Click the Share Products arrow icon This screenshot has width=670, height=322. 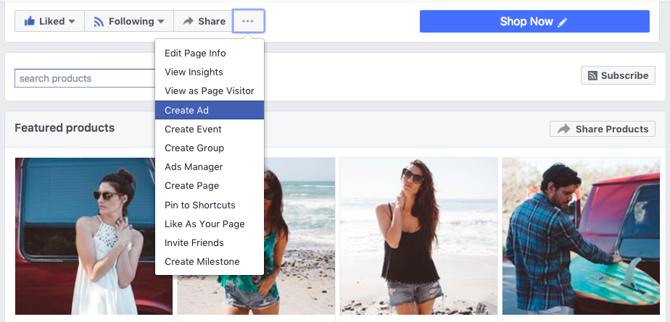[563, 129]
